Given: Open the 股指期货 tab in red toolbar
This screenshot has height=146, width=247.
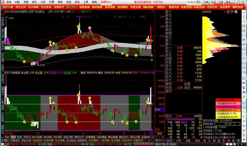Looking at the screenshot, I should pyautogui.click(x=123, y=7).
